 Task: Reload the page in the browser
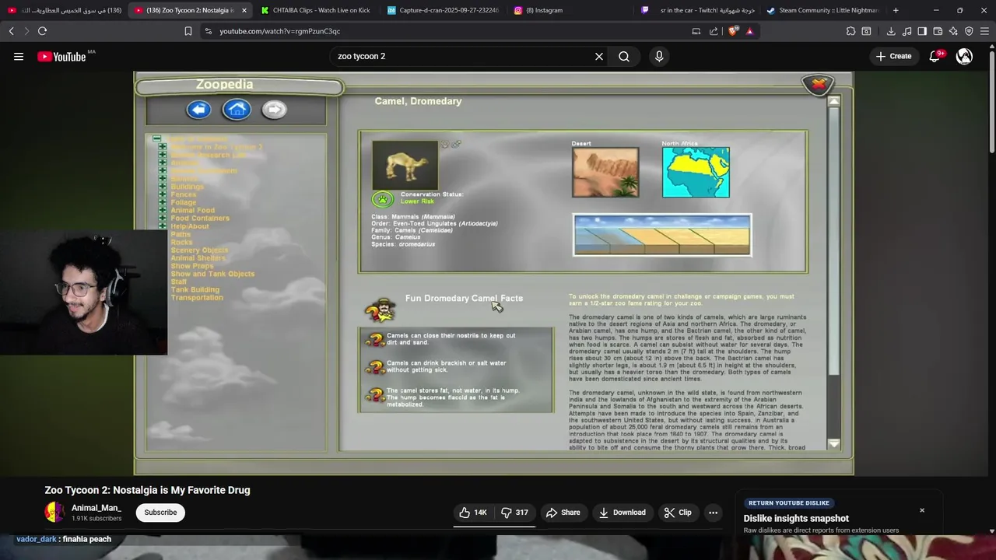coord(42,31)
